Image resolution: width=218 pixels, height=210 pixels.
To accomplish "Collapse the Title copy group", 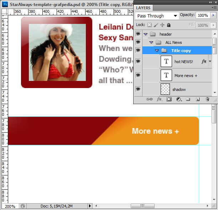I will coord(157,51).
